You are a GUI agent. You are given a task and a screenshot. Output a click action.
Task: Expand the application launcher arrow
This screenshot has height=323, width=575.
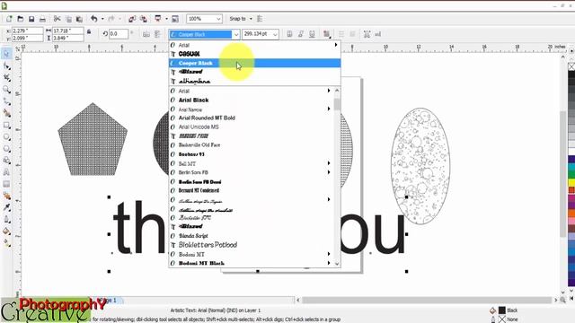pos(166,19)
